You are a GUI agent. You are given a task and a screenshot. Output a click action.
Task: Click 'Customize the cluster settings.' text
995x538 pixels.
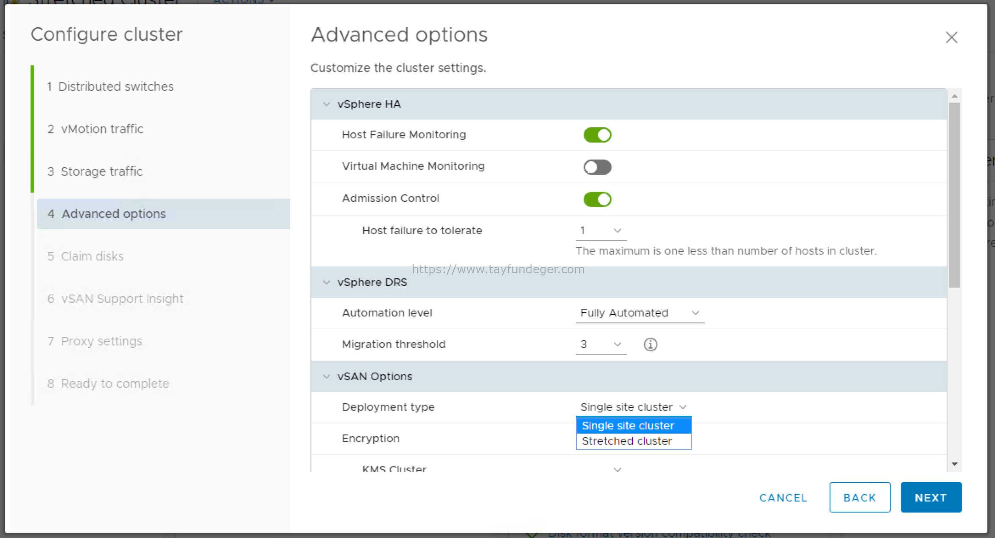[398, 68]
